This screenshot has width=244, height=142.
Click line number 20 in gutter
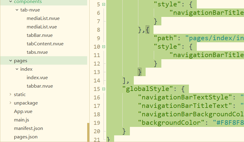pyautogui.click(x=97, y=131)
